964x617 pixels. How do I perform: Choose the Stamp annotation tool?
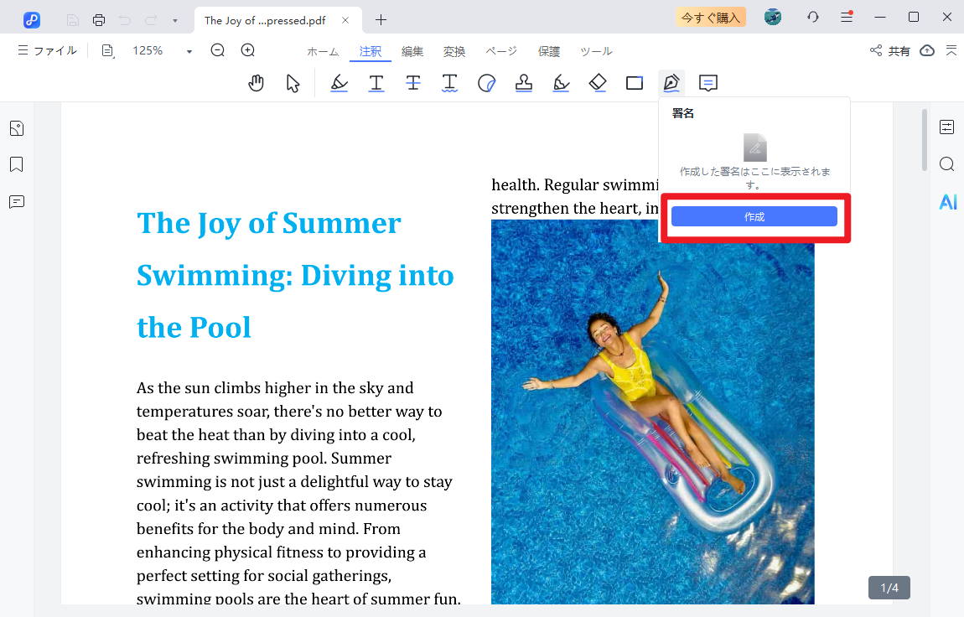pos(524,83)
